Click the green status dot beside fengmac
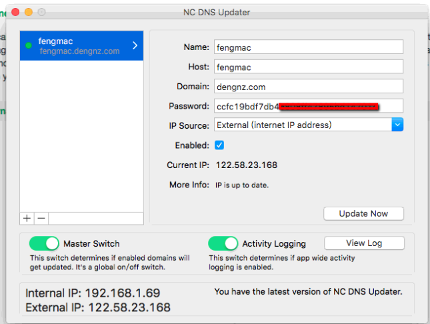This screenshot has width=430, height=324. click(29, 45)
